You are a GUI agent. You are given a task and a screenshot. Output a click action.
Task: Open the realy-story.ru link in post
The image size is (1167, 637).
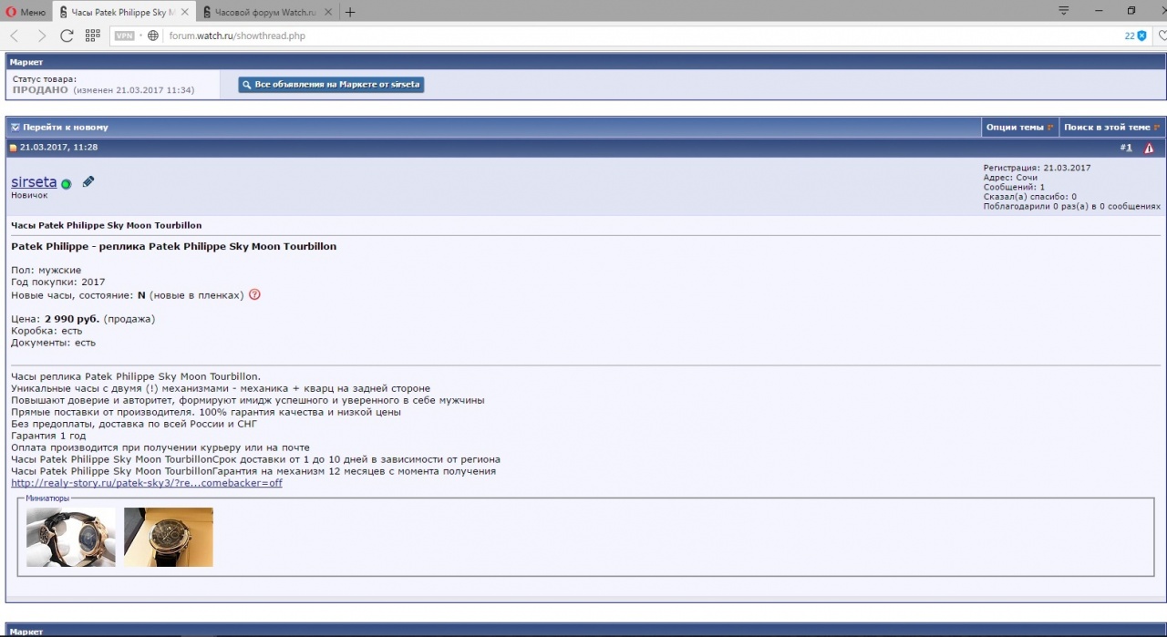point(147,483)
